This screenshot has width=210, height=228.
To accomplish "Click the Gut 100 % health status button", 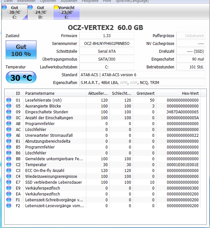I will [21, 50].
